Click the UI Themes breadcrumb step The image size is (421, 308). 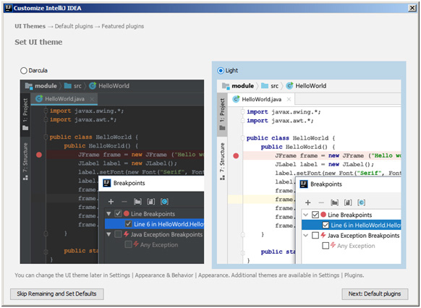tap(30, 26)
